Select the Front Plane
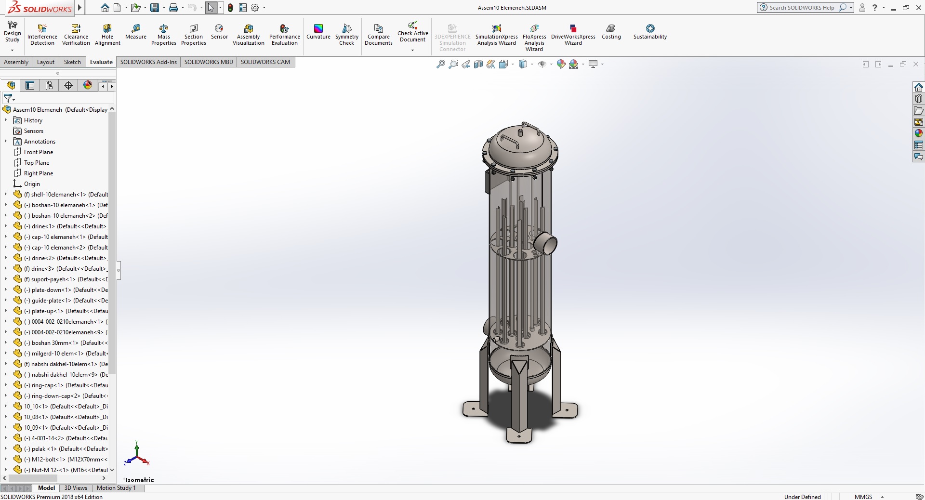This screenshot has width=925, height=500. coord(39,152)
